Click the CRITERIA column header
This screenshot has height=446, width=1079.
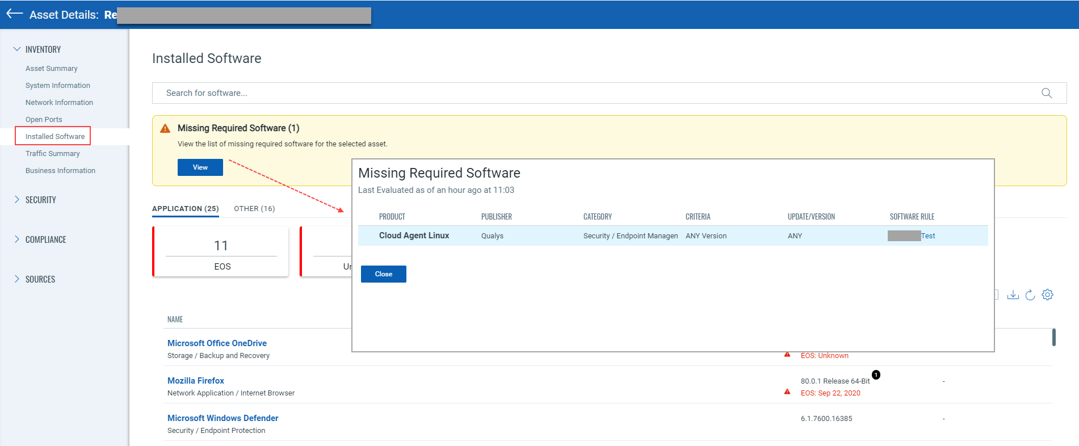[698, 217]
